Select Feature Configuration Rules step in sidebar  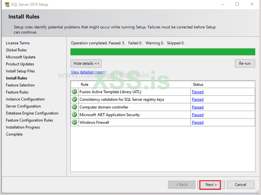[x=30, y=120]
